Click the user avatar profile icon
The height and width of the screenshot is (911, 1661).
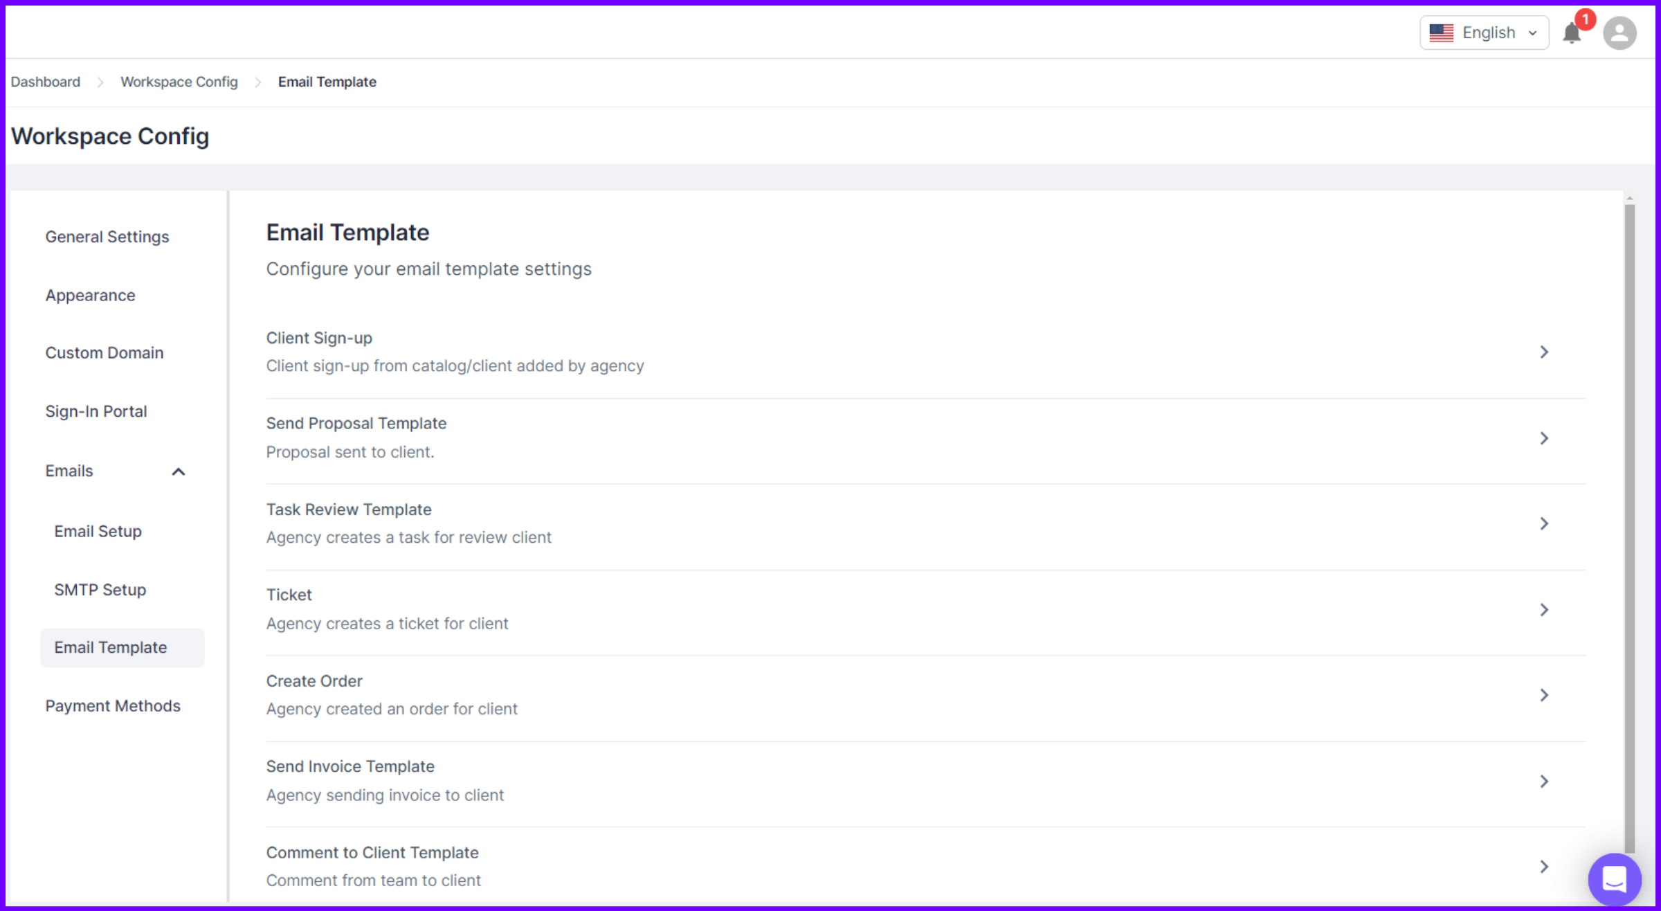1619,32
